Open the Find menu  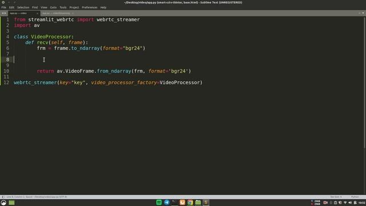(35, 7)
